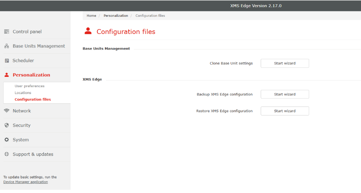Open the User preferences submenu item
The width and height of the screenshot is (361, 193).
pyautogui.click(x=29, y=86)
